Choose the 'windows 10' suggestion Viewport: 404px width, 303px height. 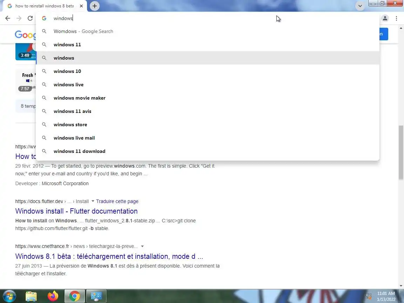pyautogui.click(x=208, y=72)
